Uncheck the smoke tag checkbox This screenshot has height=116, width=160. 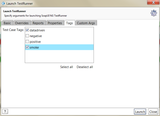click(27, 47)
